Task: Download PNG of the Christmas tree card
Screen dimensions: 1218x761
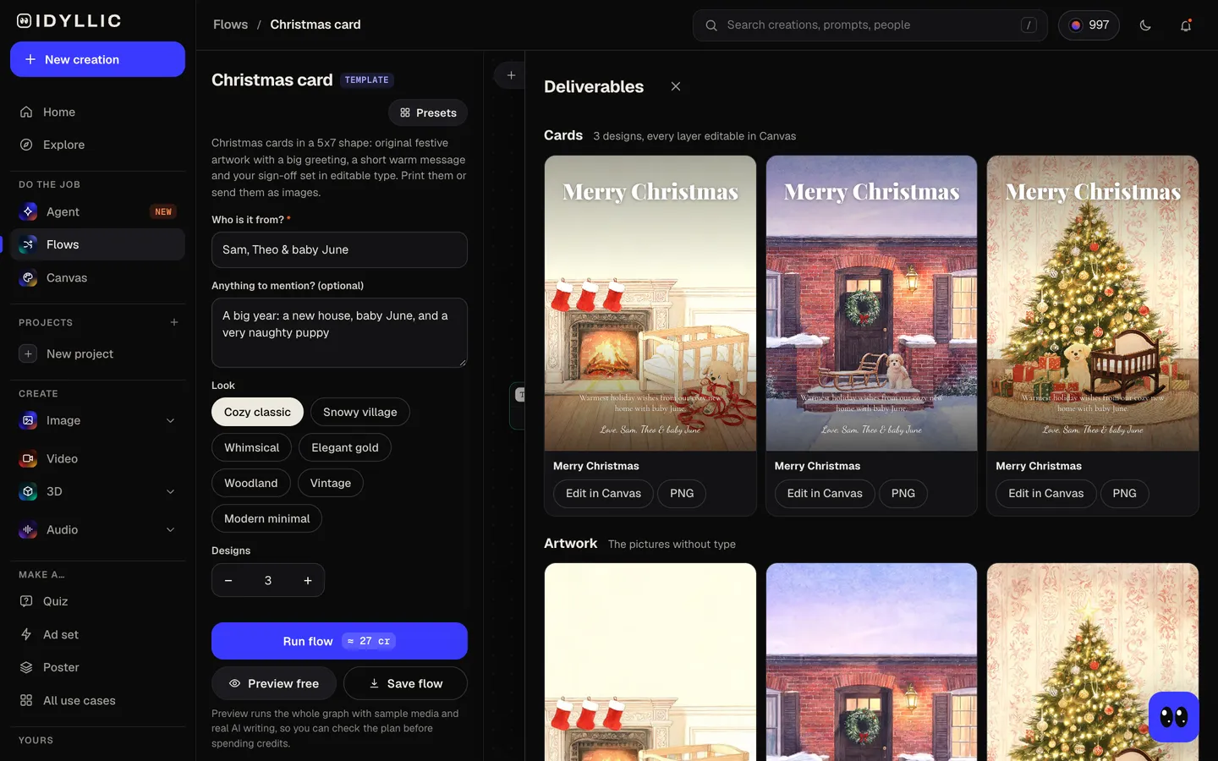Action: pyautogui.click(x=1124, y=493)
